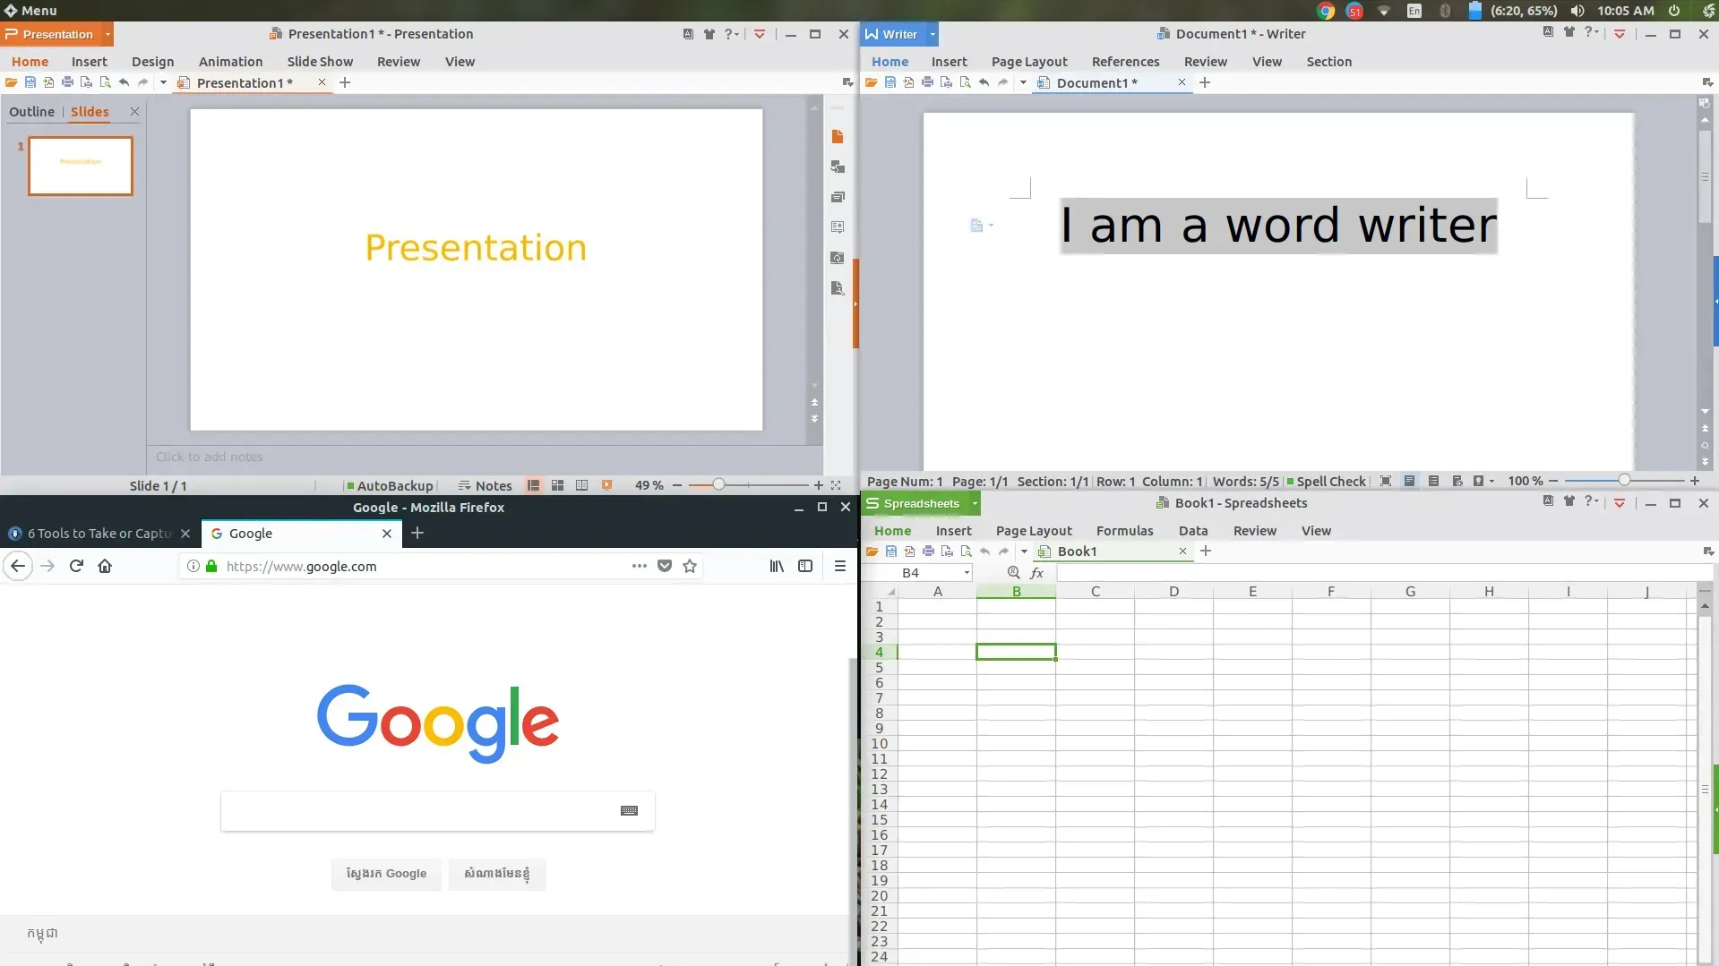The image size is (1719, 966).
Task: Click the fx insert function icon
Action: pyautogui.click(x=1037, y=573)
